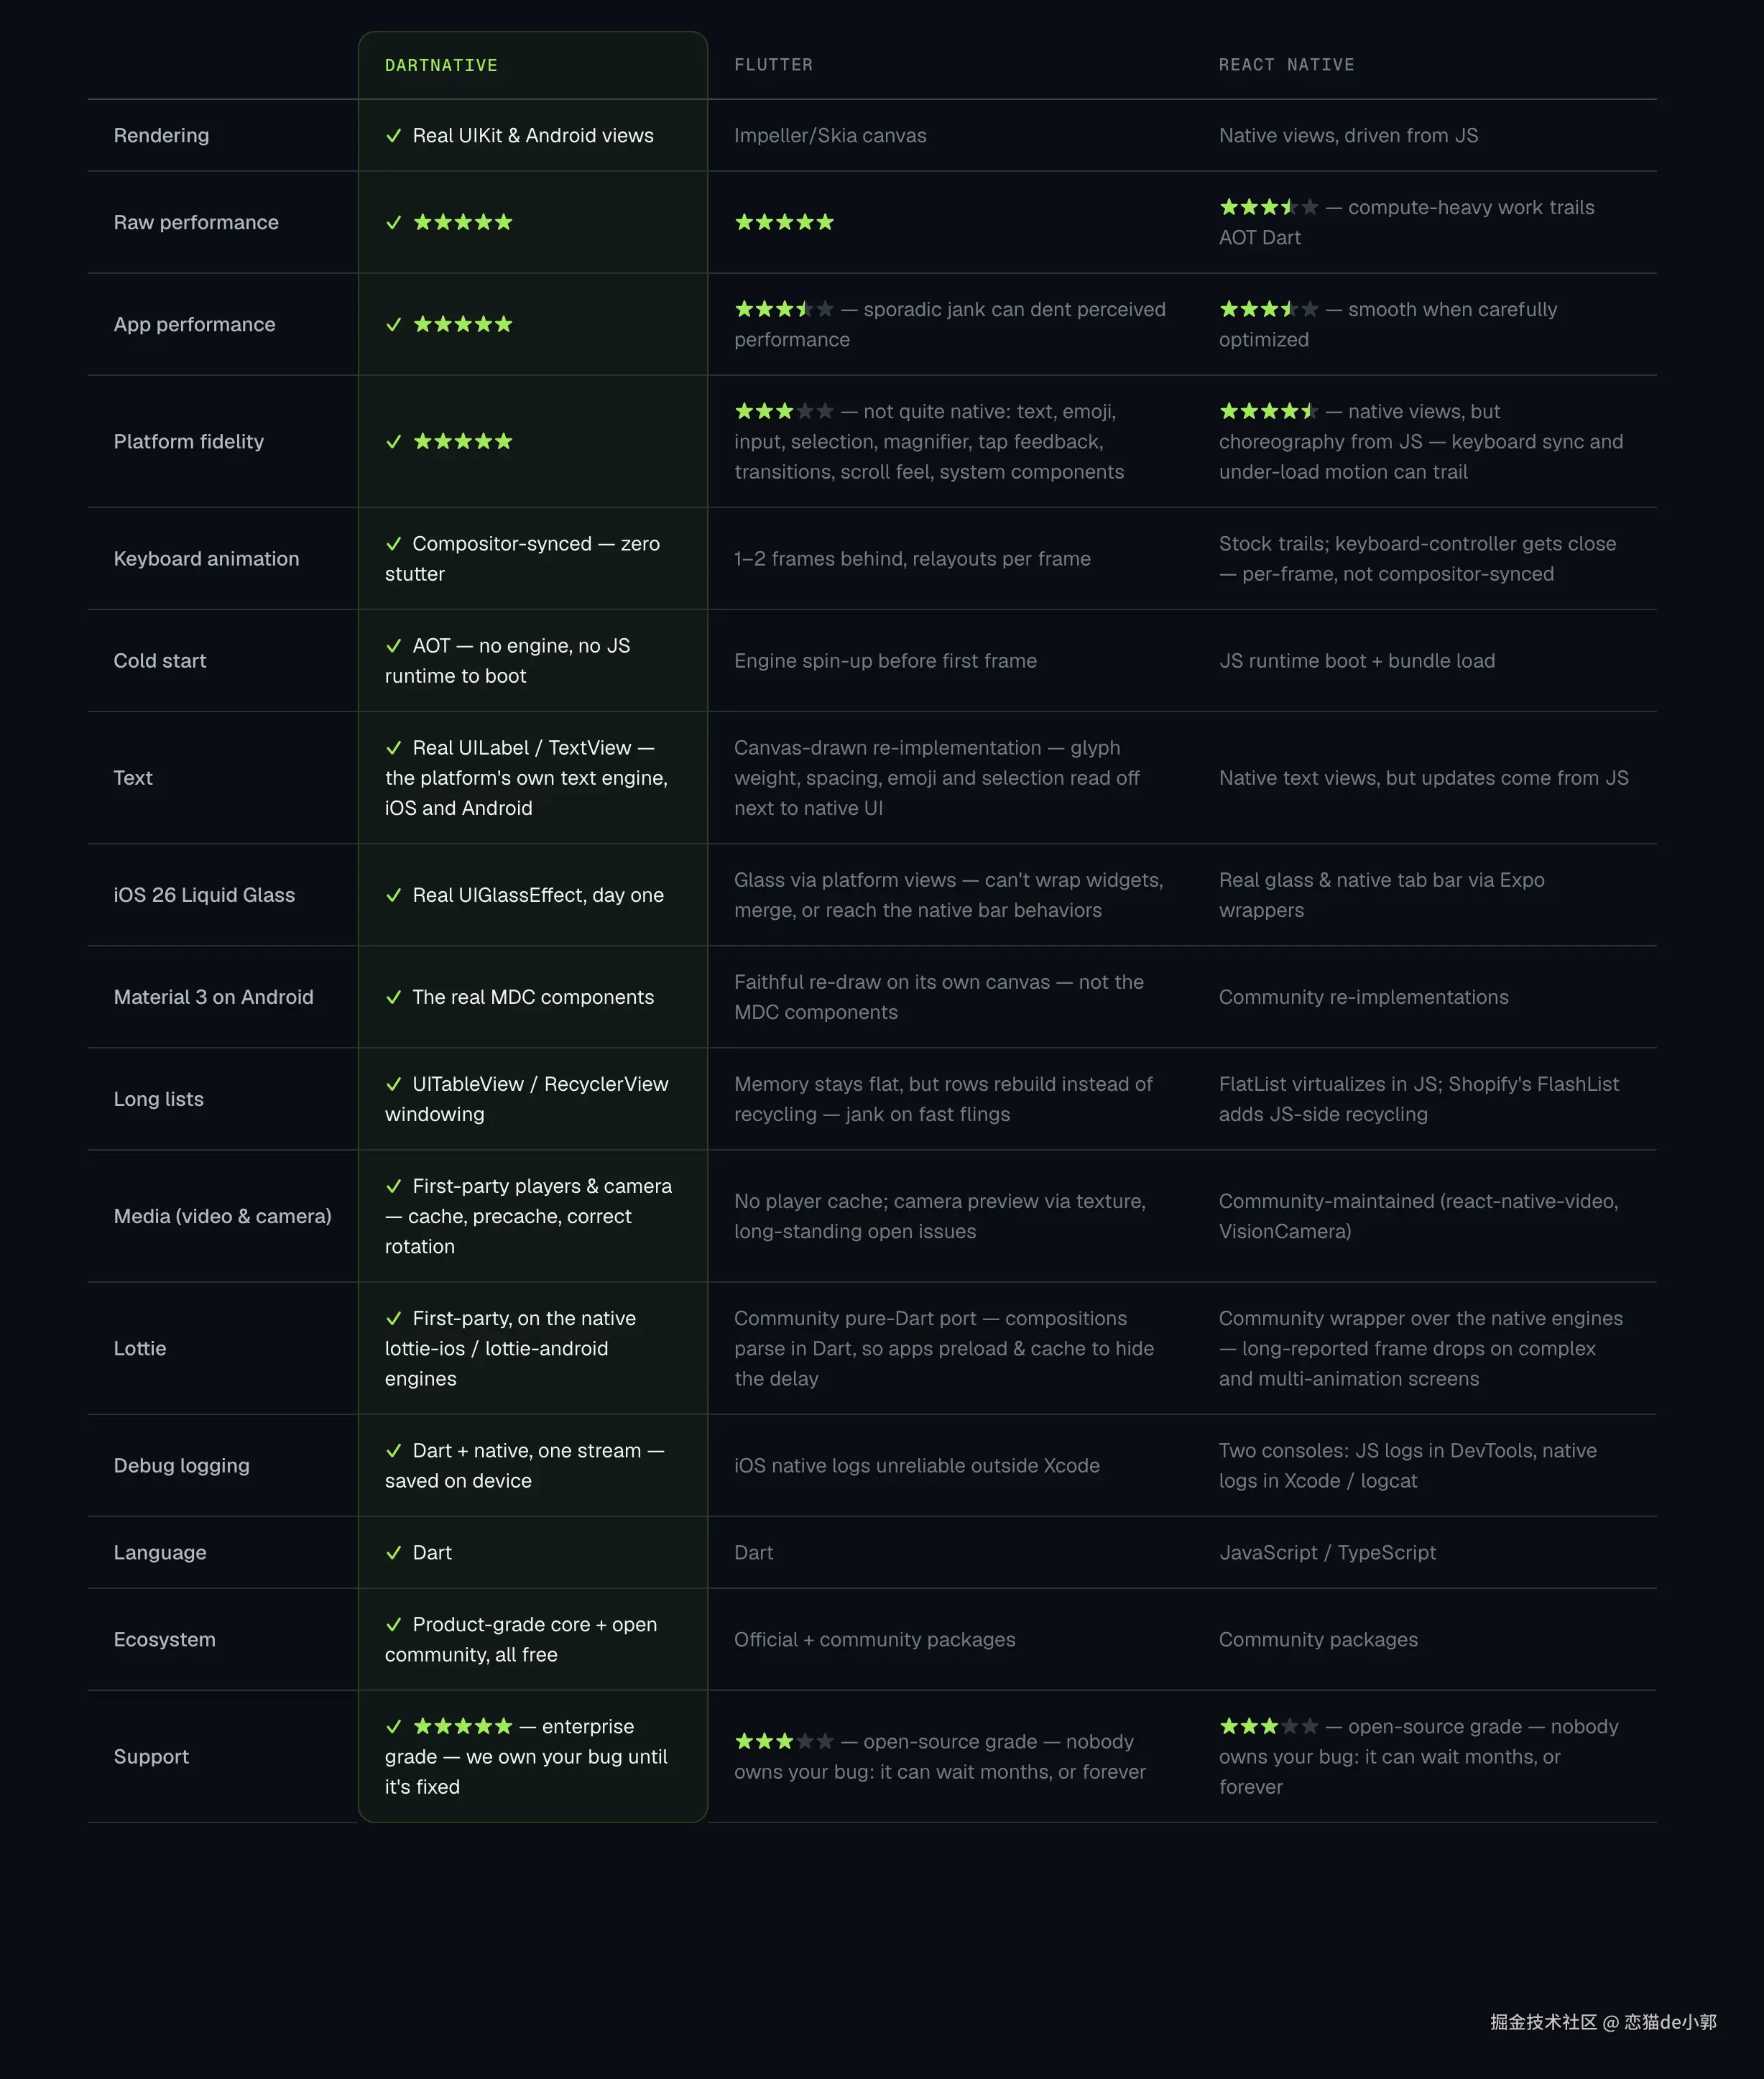Click the checkmark next to Real UIGlassEffect, day one
This screenshot has height=2079, width=1764.
[x=394, y=895]
